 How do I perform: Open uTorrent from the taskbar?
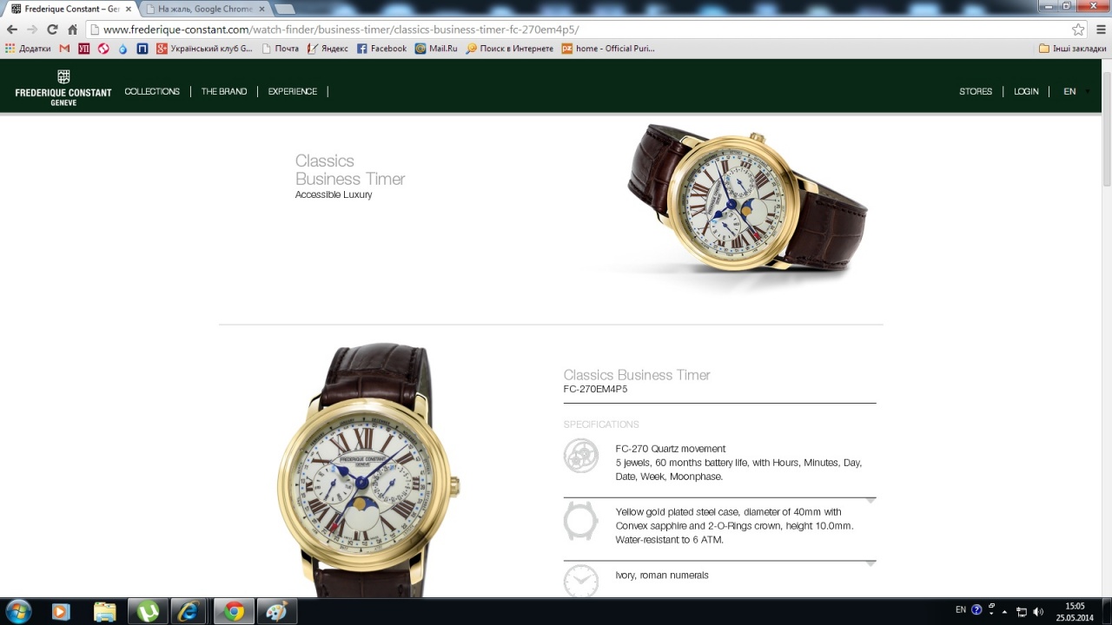click(148, 611)
